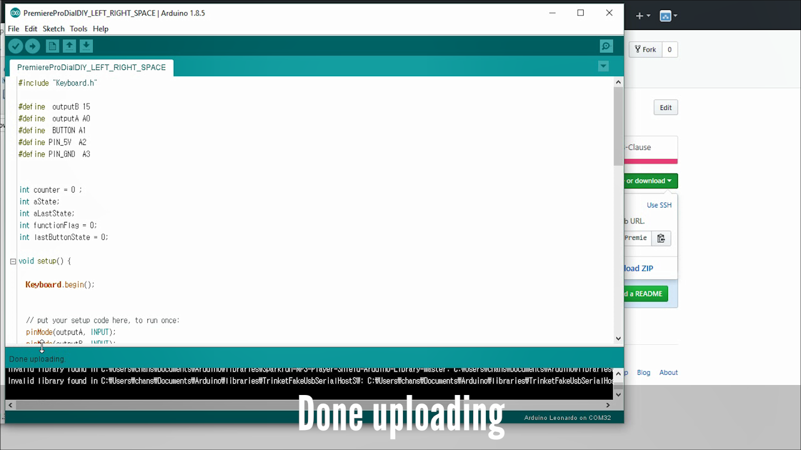This screenshot has height=450, width=801.
Task: Click the #include "Keyboard.h" line
Action: [58, 83]
